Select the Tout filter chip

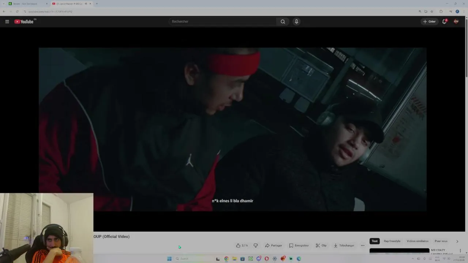pyautogui.click(x=374, y=241)
